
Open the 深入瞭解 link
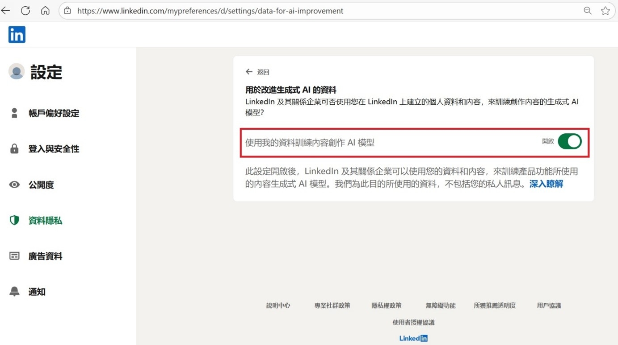[x=546, y=184]
